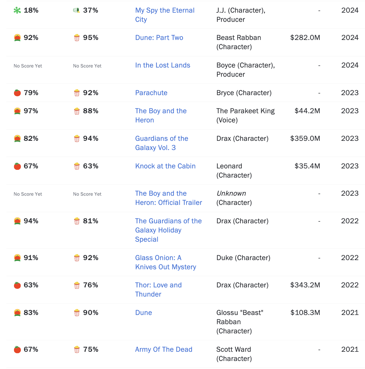Click the Certified Fresh icon for Dune: Part Two

17,38
